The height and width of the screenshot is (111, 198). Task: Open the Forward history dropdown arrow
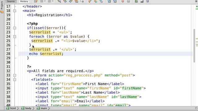[53, 1]
